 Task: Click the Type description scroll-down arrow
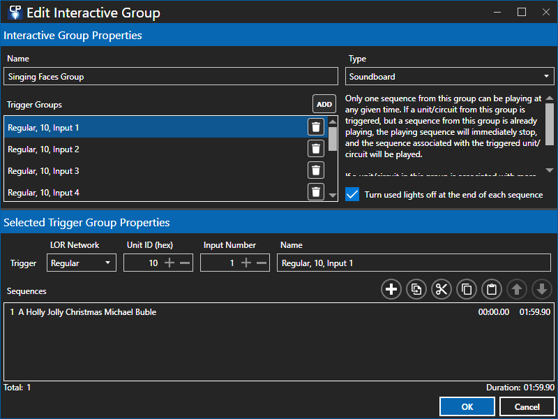[550, 170]
